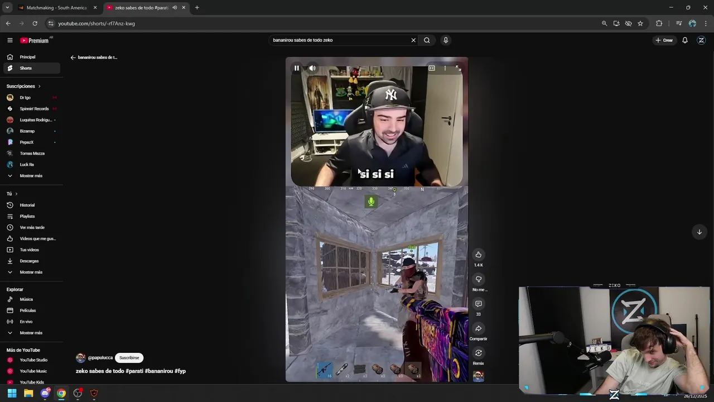Open YouTube notifications bell
Screen dimensions: 714x402
(x=685, y=40)
